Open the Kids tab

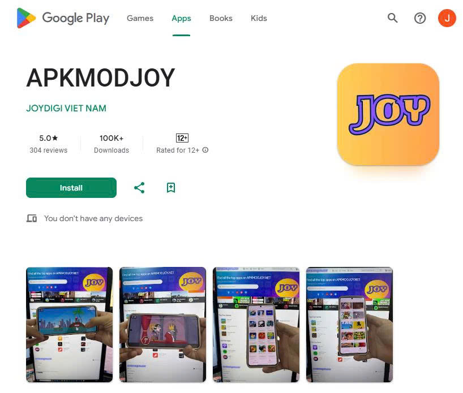[259, 18]
